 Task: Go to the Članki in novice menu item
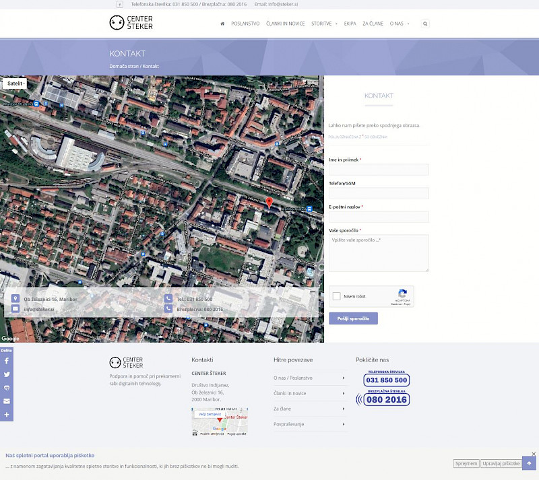click(285, 24)
